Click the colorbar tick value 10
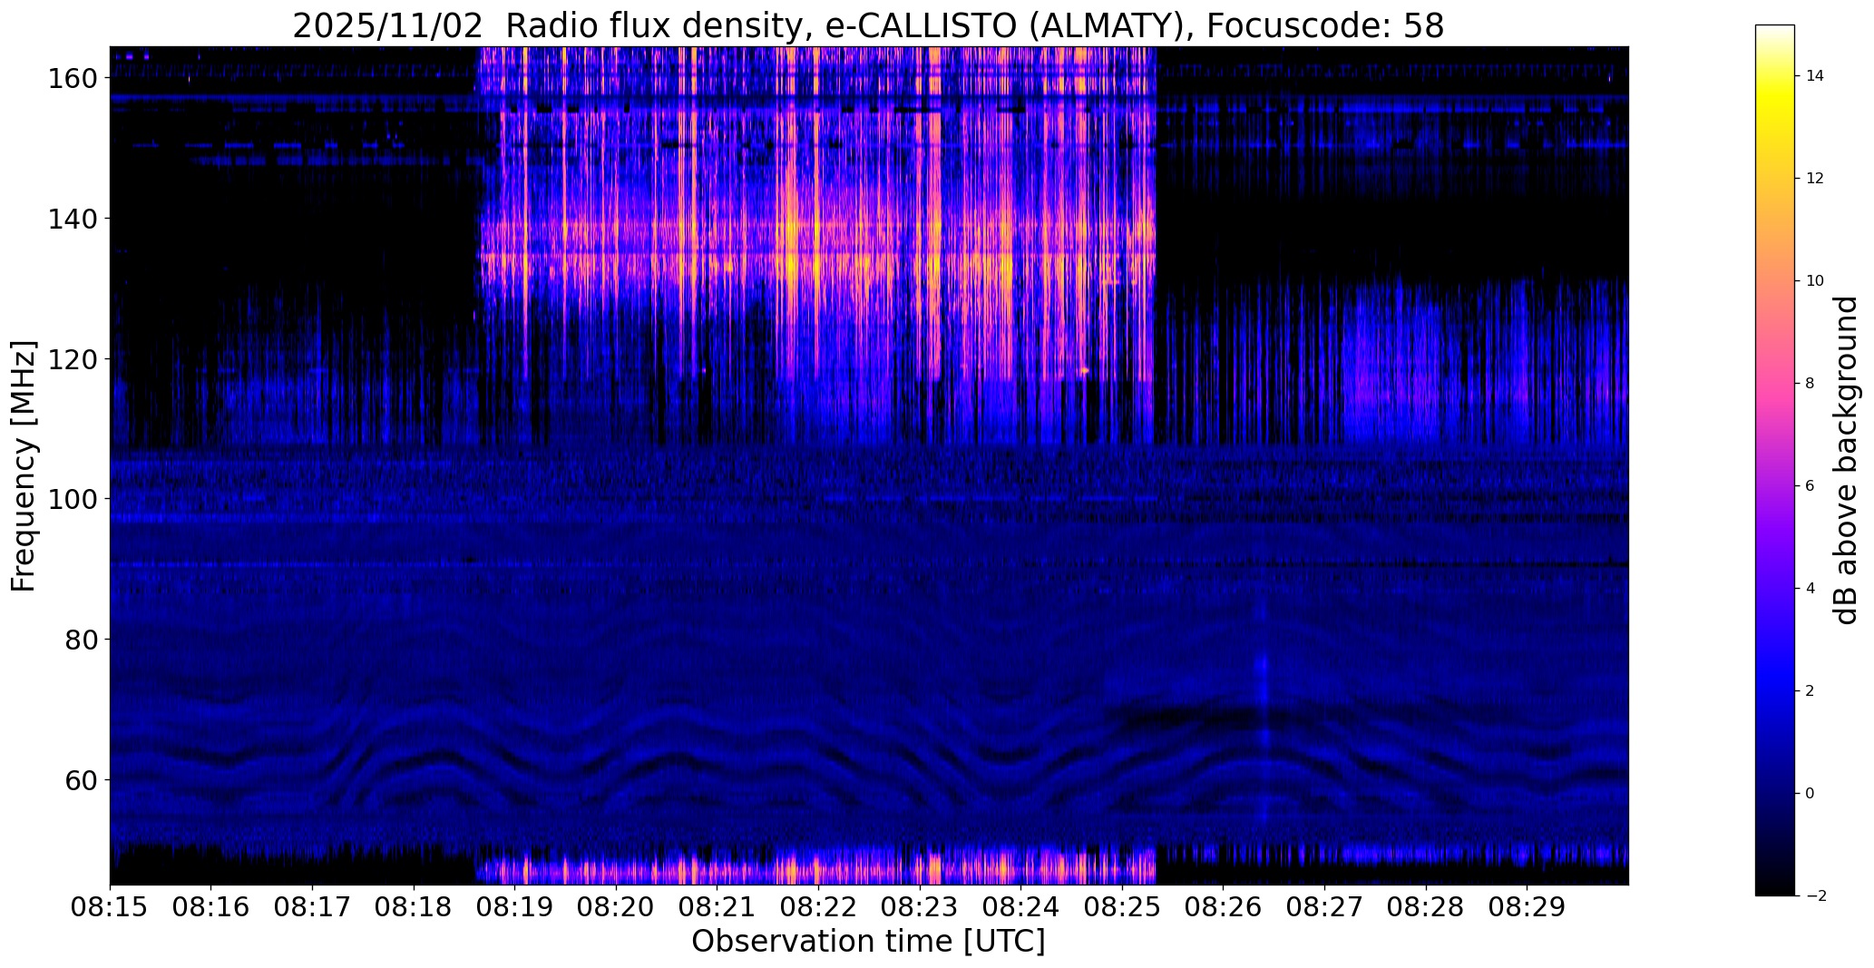1874x968 pixels. click(x=1815, y=281)
